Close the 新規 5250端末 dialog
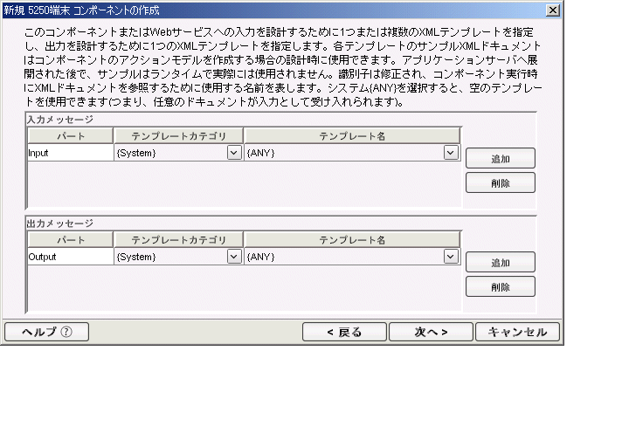Viewport: 622px width, 440px height. (553, 10)
